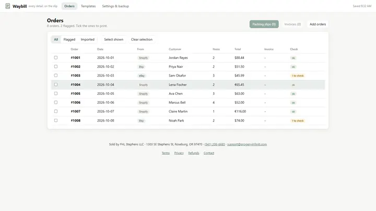Click the support email address link
Image resolution: width=376 pixels, height=211 pixels.
[x=247, y=144]
